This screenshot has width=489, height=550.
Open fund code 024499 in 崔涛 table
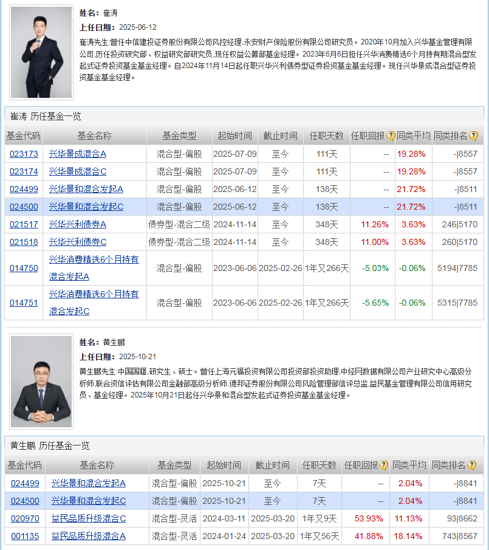[24, 189]
